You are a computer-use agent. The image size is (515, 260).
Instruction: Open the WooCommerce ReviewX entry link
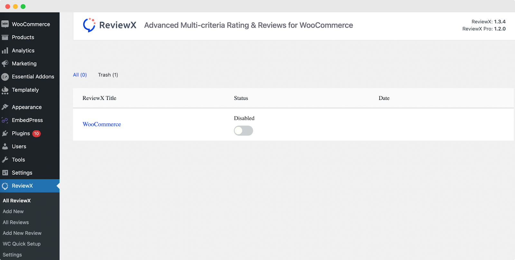(x=102, y=124)
